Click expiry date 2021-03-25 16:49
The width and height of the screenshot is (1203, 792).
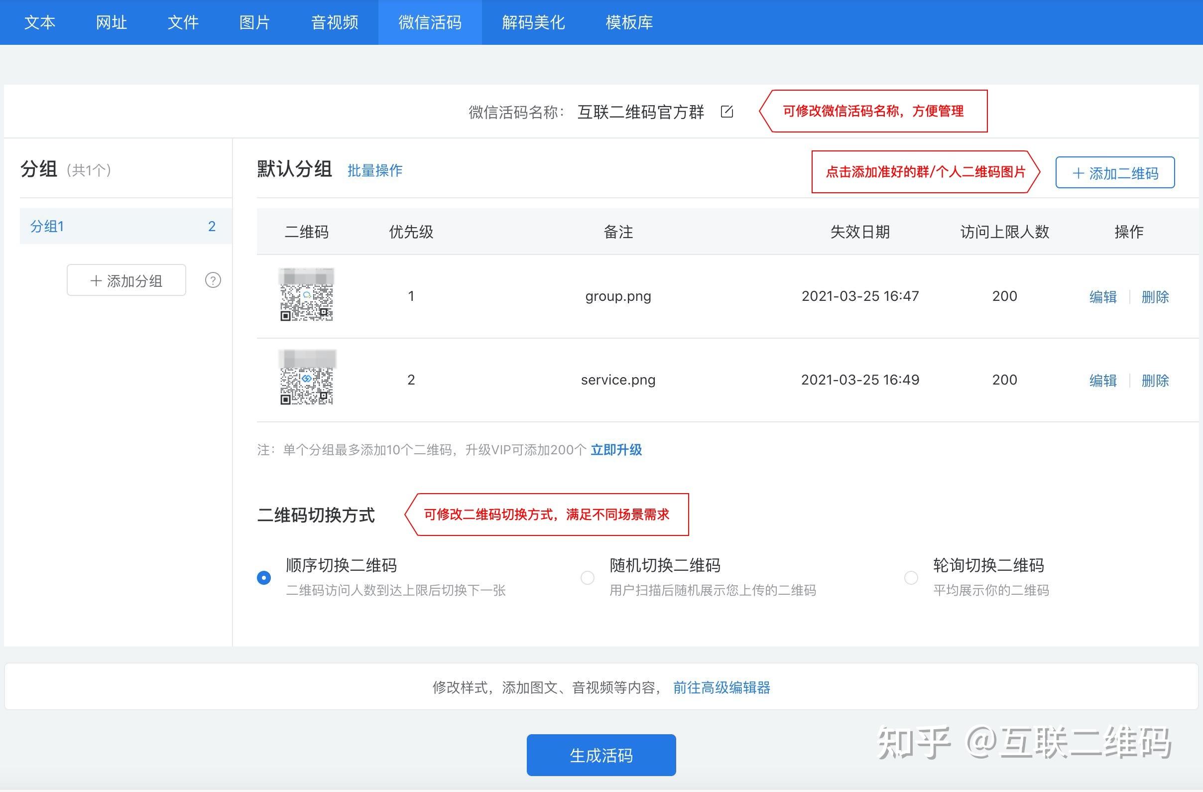pos(860,379)
